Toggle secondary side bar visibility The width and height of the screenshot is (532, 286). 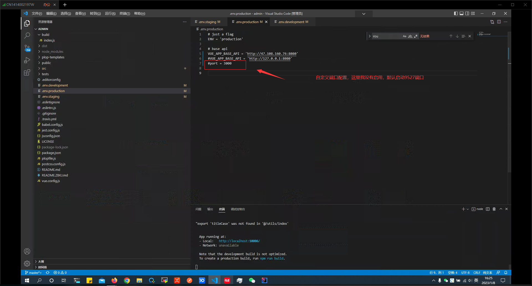(467, 13)
